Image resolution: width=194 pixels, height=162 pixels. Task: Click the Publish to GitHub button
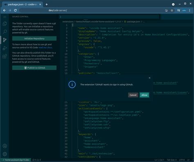(34, 68)
